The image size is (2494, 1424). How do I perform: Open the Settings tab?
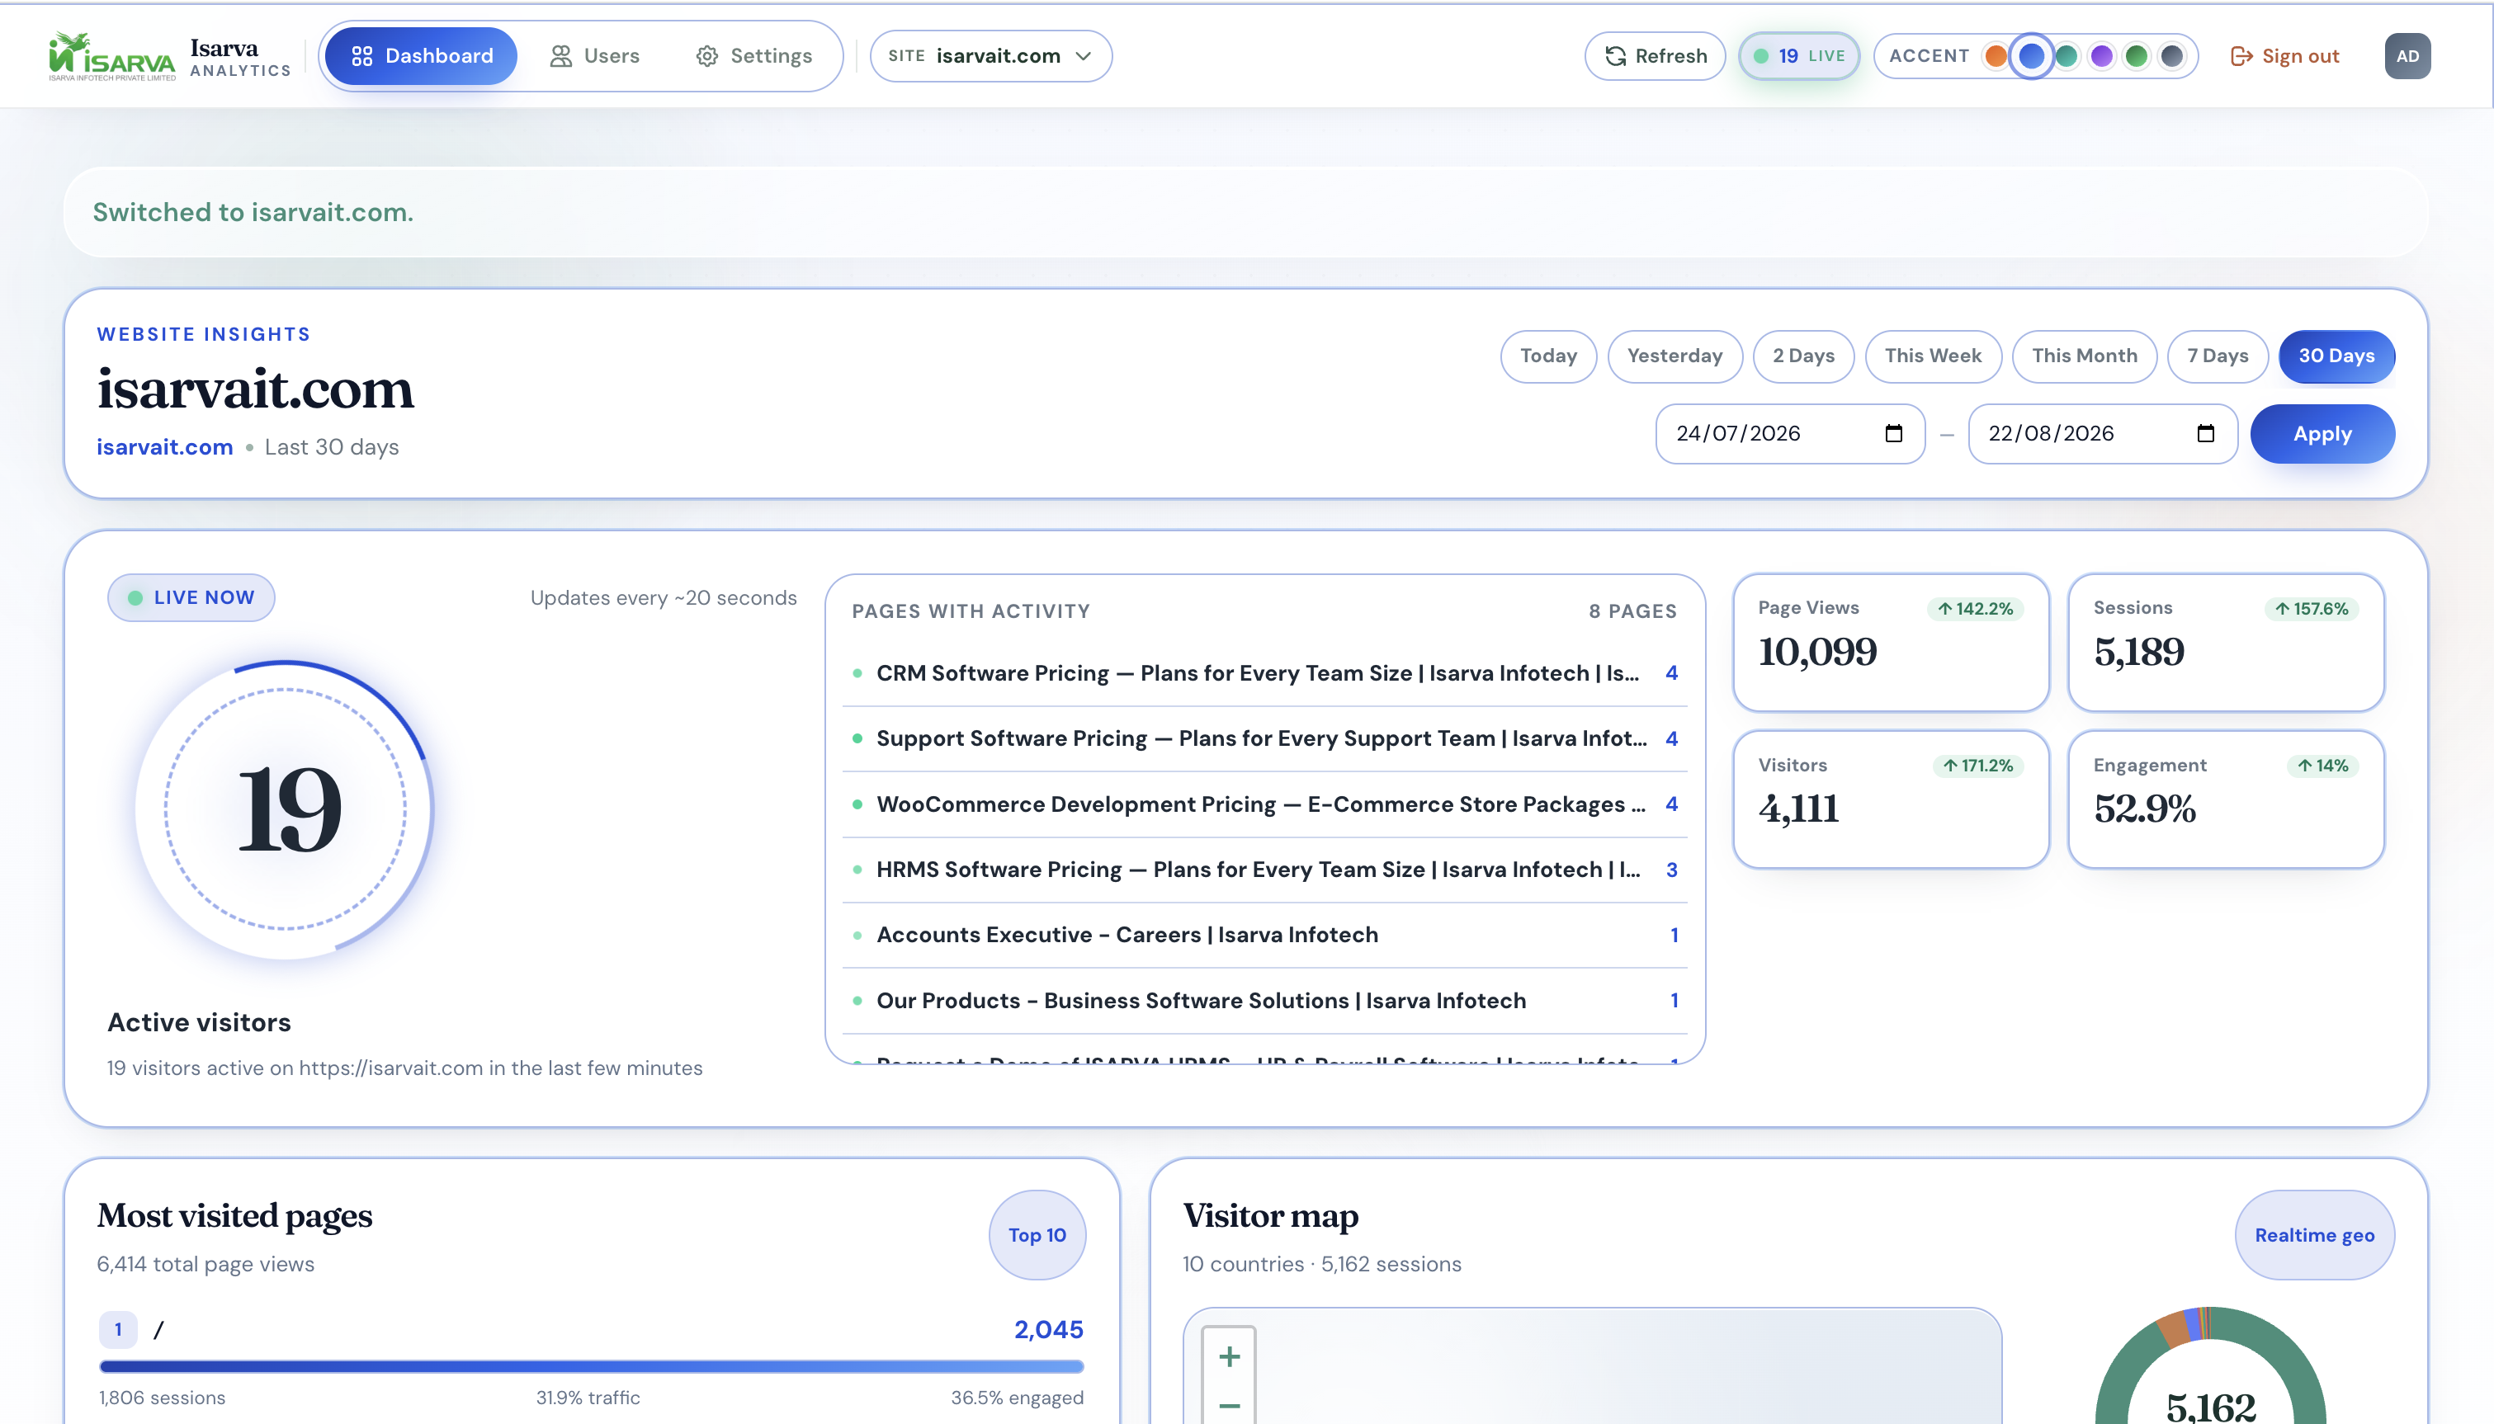pos(754,57)
